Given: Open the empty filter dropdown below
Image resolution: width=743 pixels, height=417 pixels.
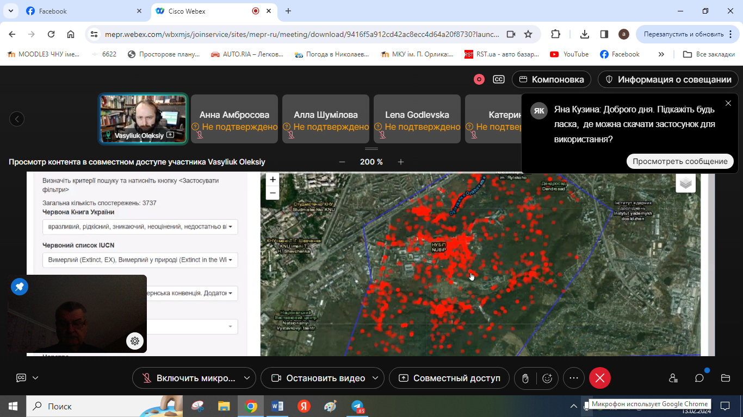Looking at the screenshot, I should point(192,326).
